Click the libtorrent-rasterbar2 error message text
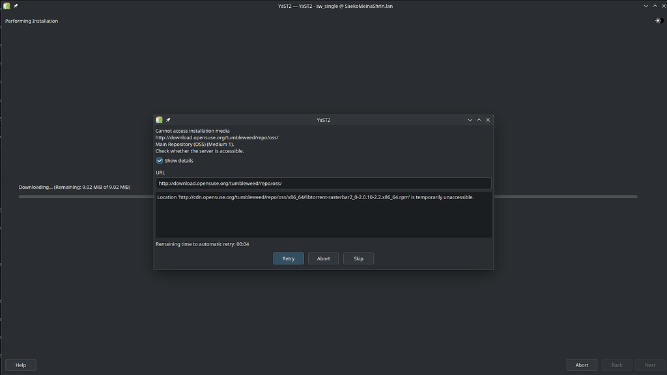667x375 pixels. click(x=315, y=197)
